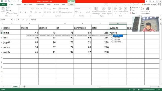This screenshot has width=162, height=91.
Task: Switch to Page Break Preview in status bar
Action: pyautogui.click(x=138, y=89)
